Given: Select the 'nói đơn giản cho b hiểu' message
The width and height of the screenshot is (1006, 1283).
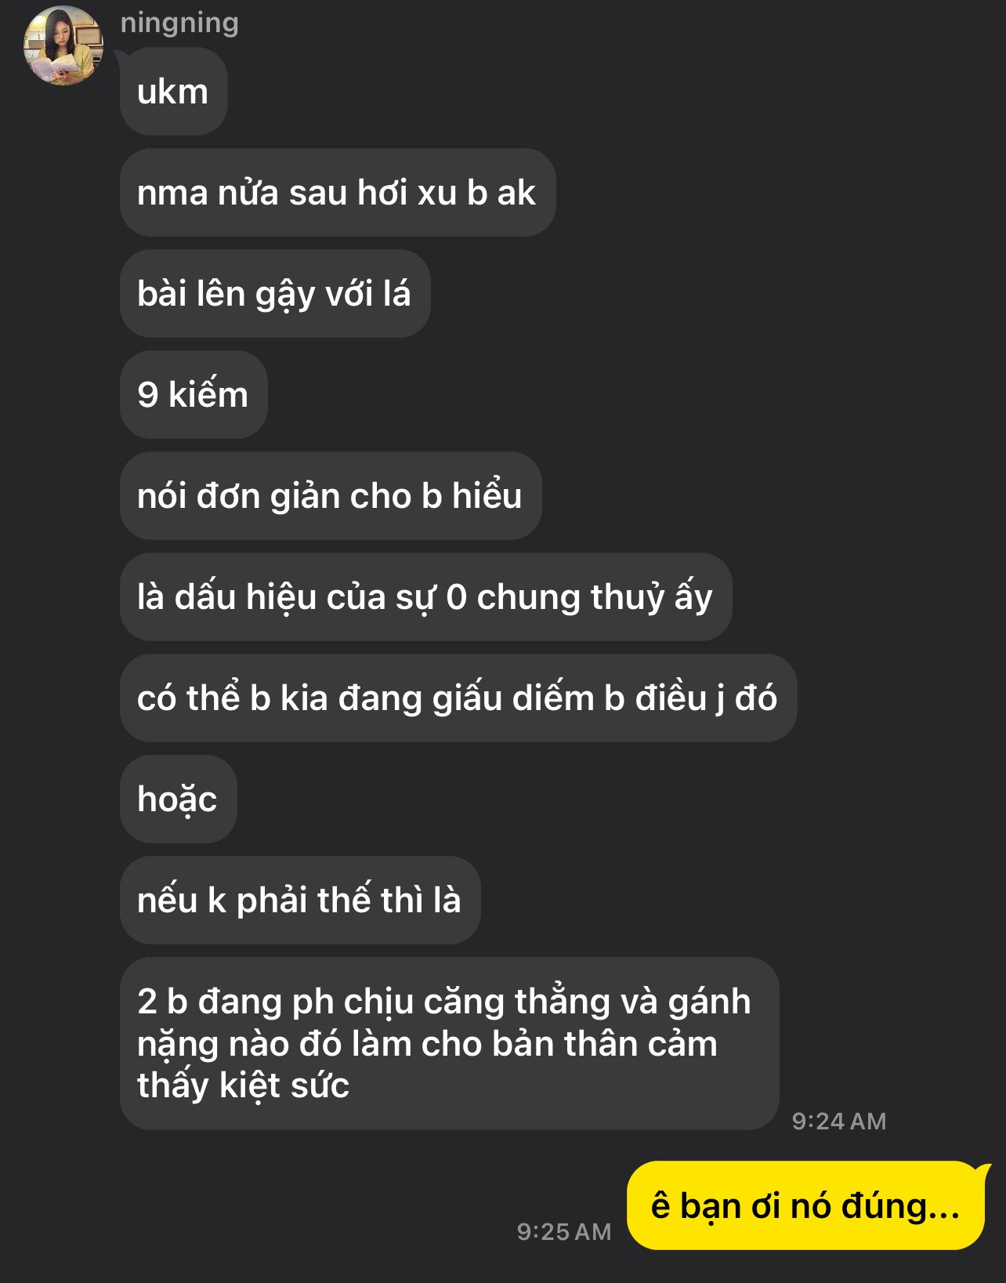Looking at the screenshot, I should (331, 496).
